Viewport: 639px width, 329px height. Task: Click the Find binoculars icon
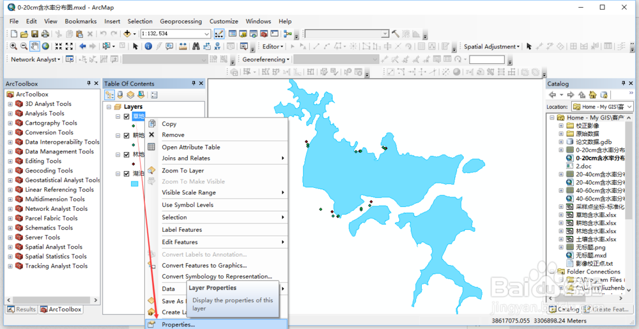[x=196, y=47]
